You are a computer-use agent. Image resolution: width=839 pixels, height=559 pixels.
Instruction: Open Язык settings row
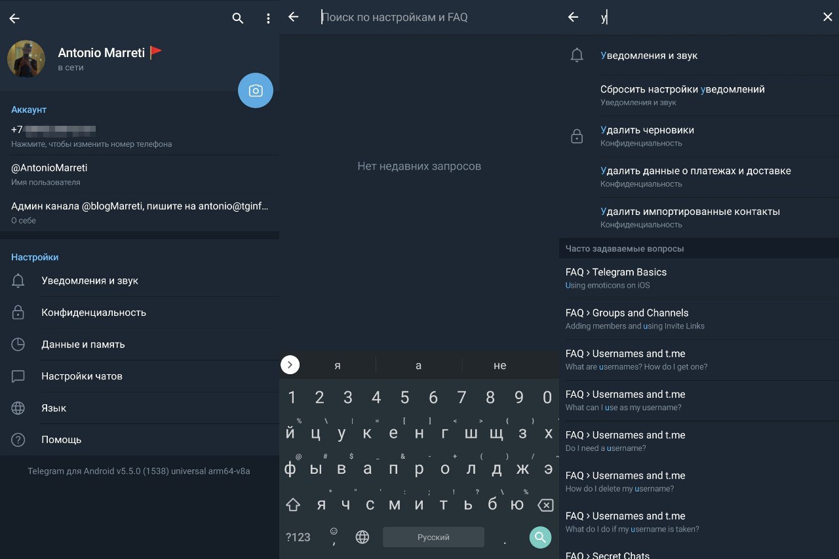[140, 408]
